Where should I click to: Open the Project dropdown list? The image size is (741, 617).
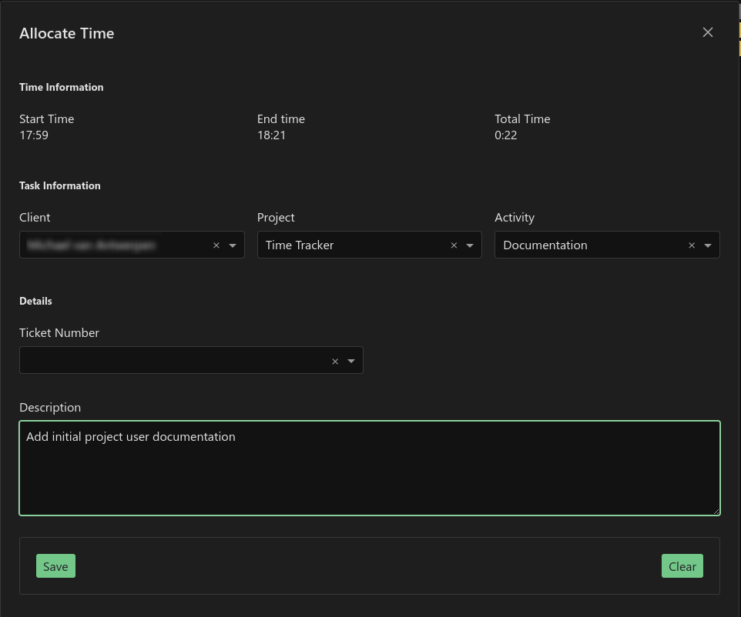471,245
